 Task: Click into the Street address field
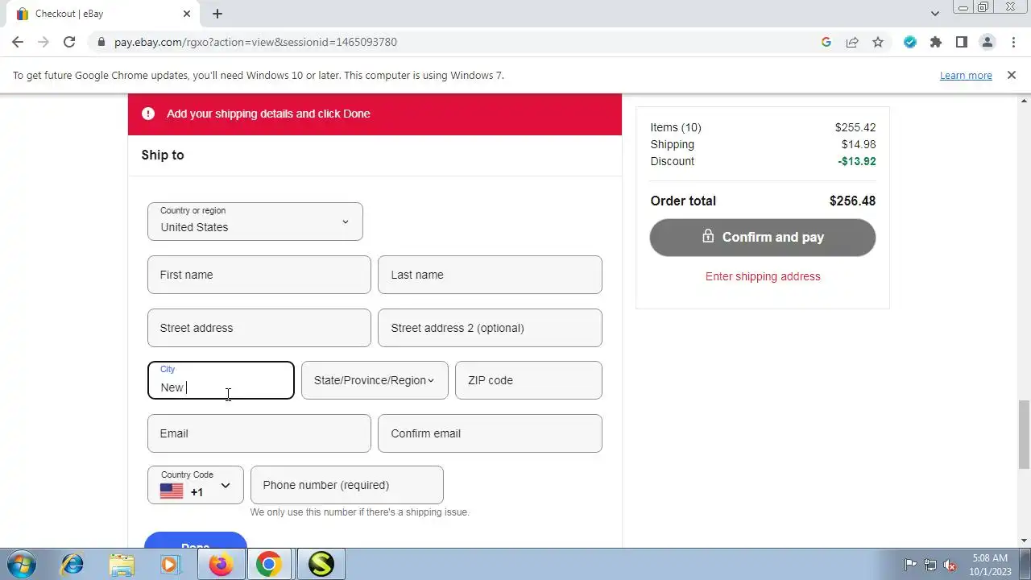click(259, 328)
